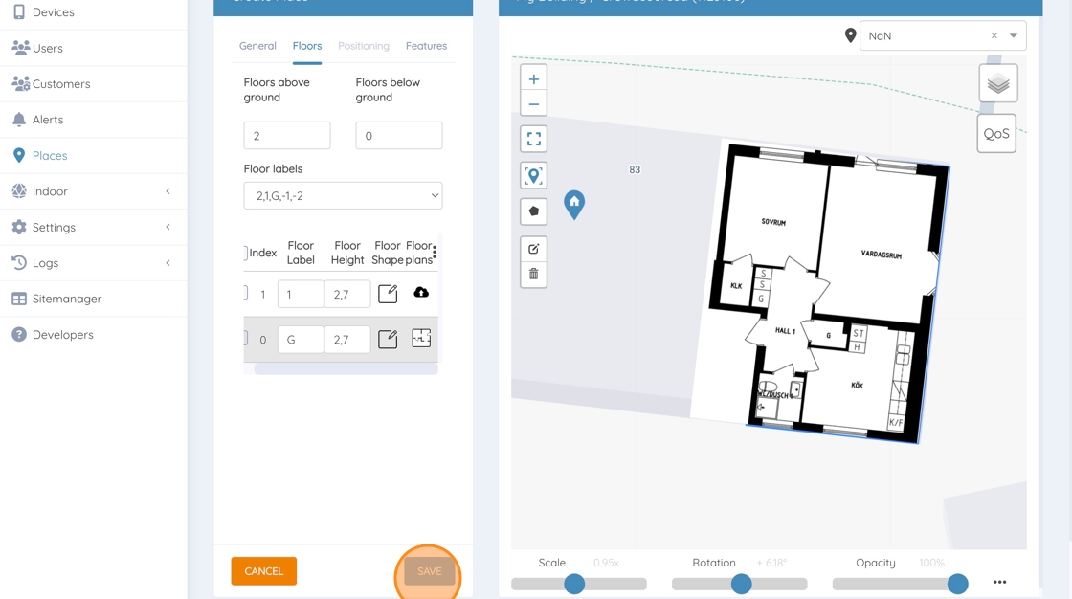Image resolution: width=1072 pixels, height=599 pixels.
Task: Click the table horizontal scrollbar
Action: coord(346,369)
